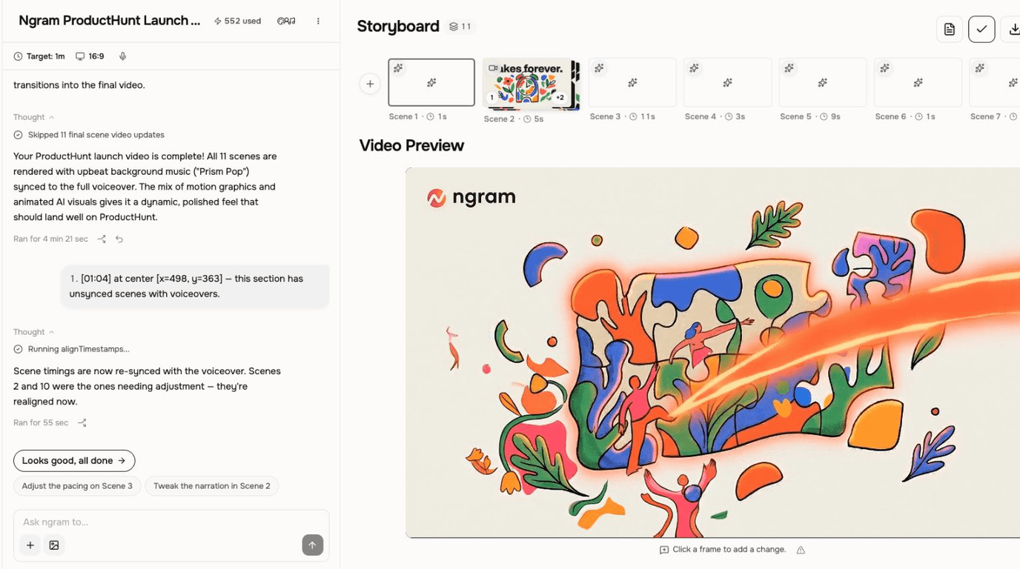Select the Scene 5 thumbnail
Viewport: 1020px width, 569px height.
click(823, 82)
